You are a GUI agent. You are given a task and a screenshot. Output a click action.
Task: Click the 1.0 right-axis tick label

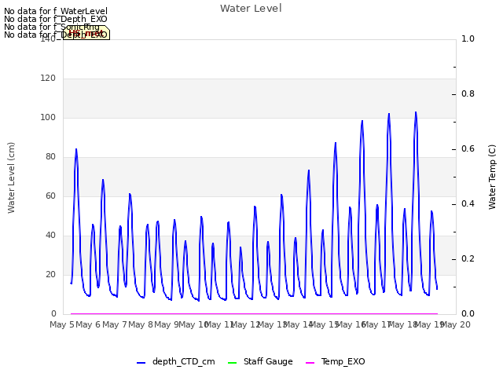point(468,38)
